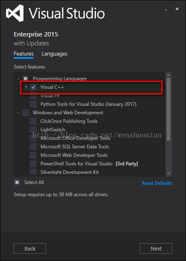This screenshot has height=261, width=186.
Task: Click the Reset Defaults link
Action: point(157,183)
